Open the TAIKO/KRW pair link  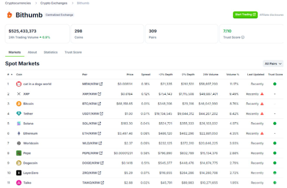coord(93,183)
